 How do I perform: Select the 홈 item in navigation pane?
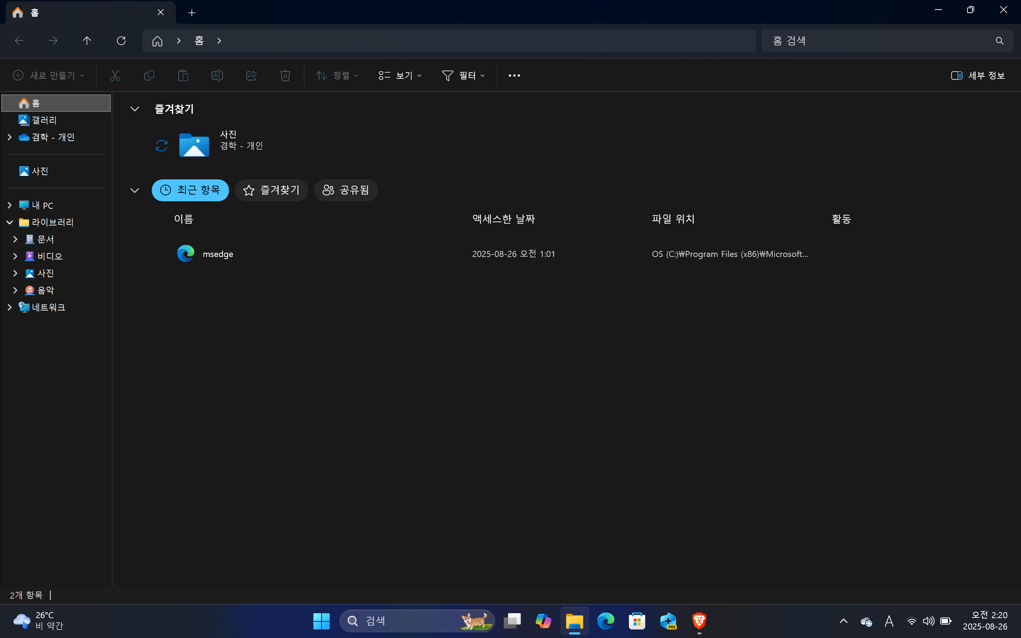pyautogui.click(x=56, y=103)
